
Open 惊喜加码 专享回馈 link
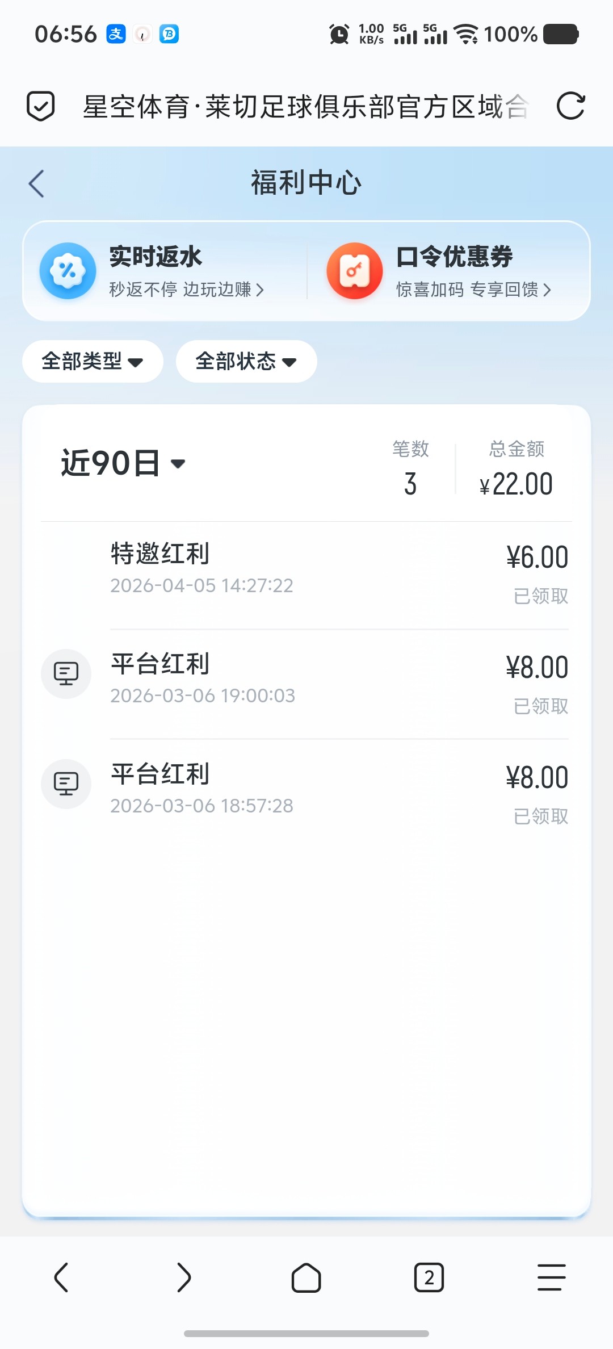pyautogui.click(x=473, y=290)
